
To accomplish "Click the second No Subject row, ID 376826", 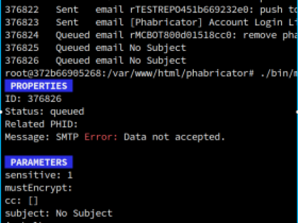I will (96, 61).
